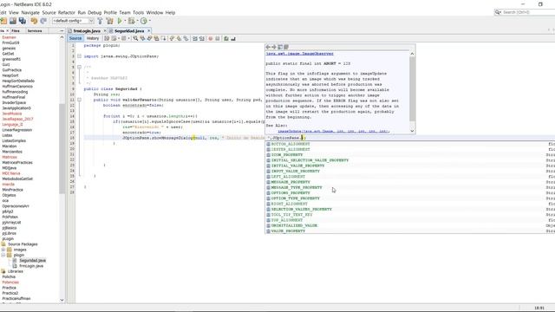The height and width of the screenshot is (312, 555).
Task: Open dropdown arrow beside Profile Project
Action: (149, 21)
